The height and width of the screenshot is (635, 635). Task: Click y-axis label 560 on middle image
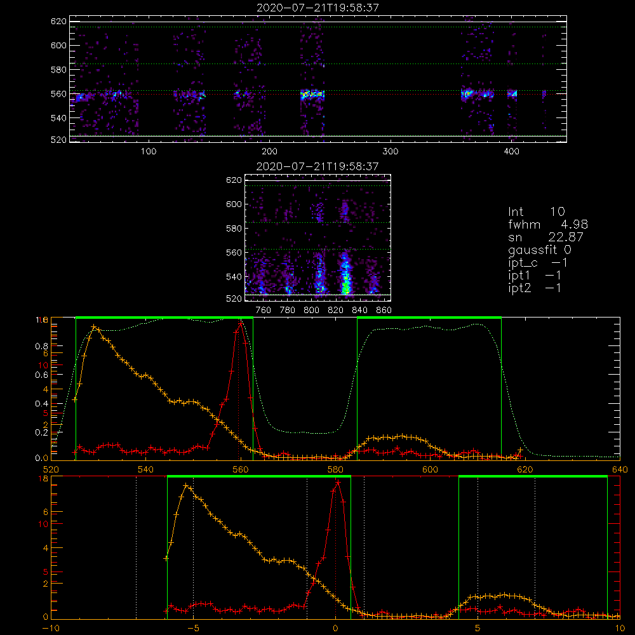tap(234, 253)
